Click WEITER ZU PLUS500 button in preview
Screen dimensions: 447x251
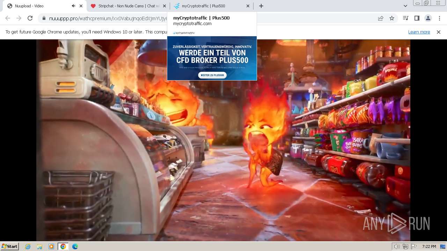coord(212,75)
